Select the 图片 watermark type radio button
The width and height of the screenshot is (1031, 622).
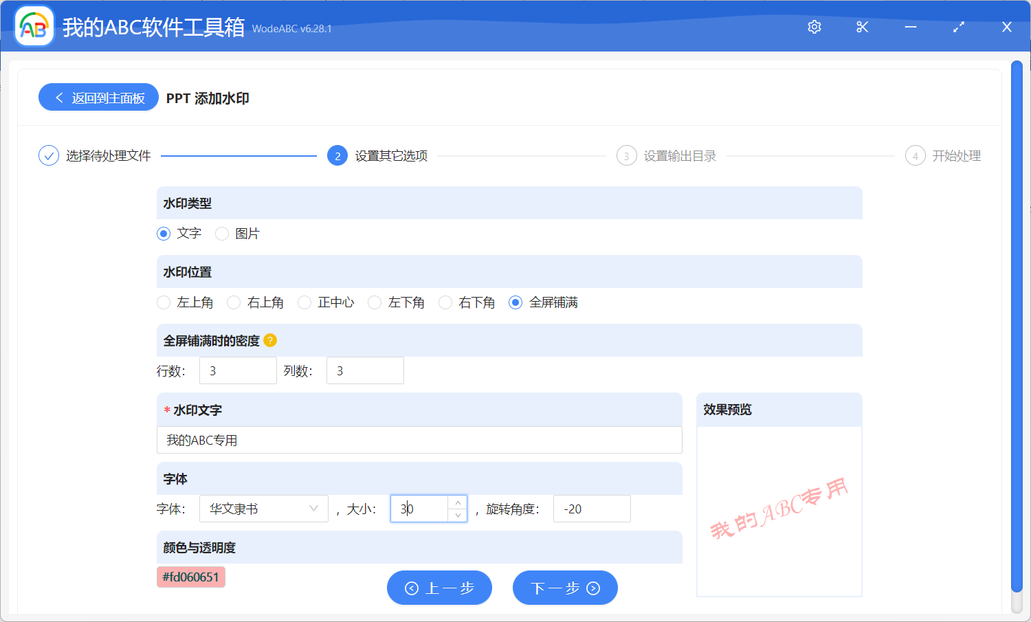pos(222,234)
